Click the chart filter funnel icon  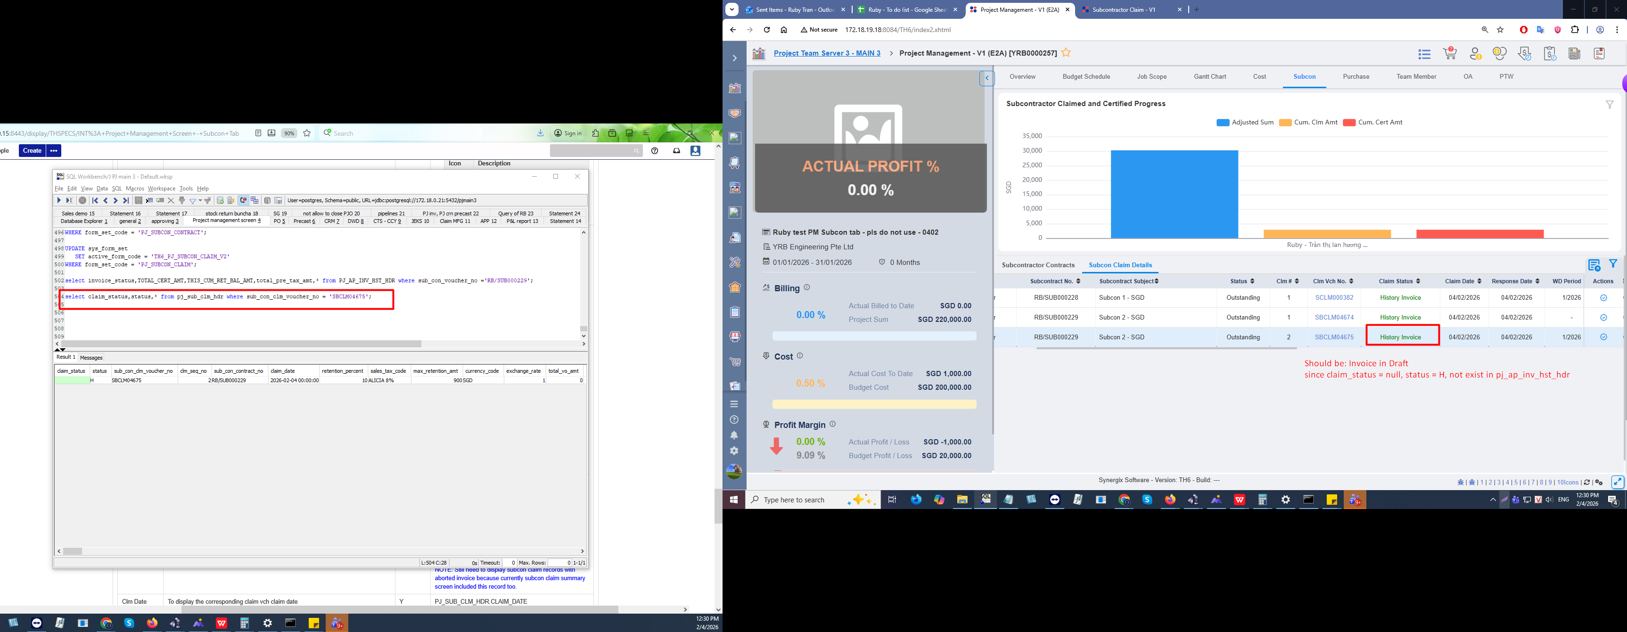point(1609,105)
